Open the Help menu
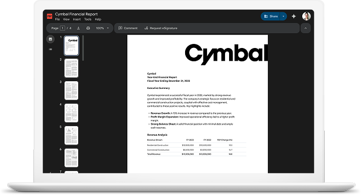361x195 pixels. point(98,19)
